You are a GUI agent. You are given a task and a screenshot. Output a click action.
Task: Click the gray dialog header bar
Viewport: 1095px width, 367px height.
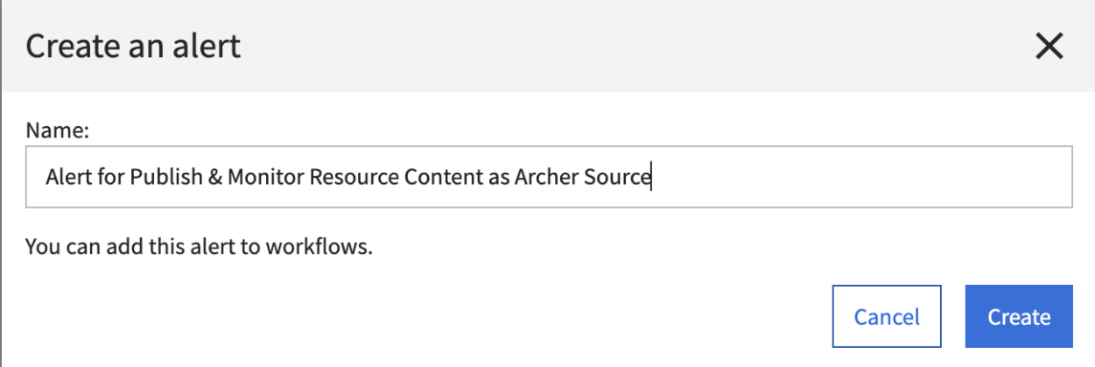tap(547, 46)
